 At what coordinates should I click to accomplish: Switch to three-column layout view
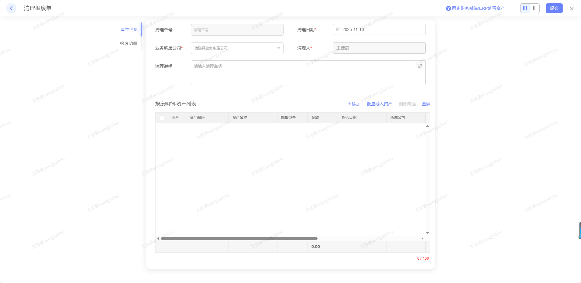(535, 8)
